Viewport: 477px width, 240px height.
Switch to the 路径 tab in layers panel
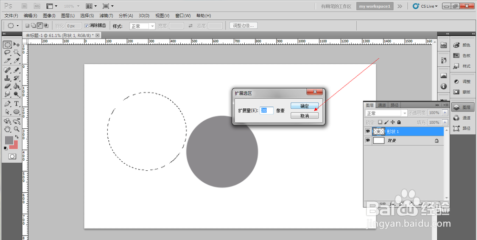[x=394, y=105]
